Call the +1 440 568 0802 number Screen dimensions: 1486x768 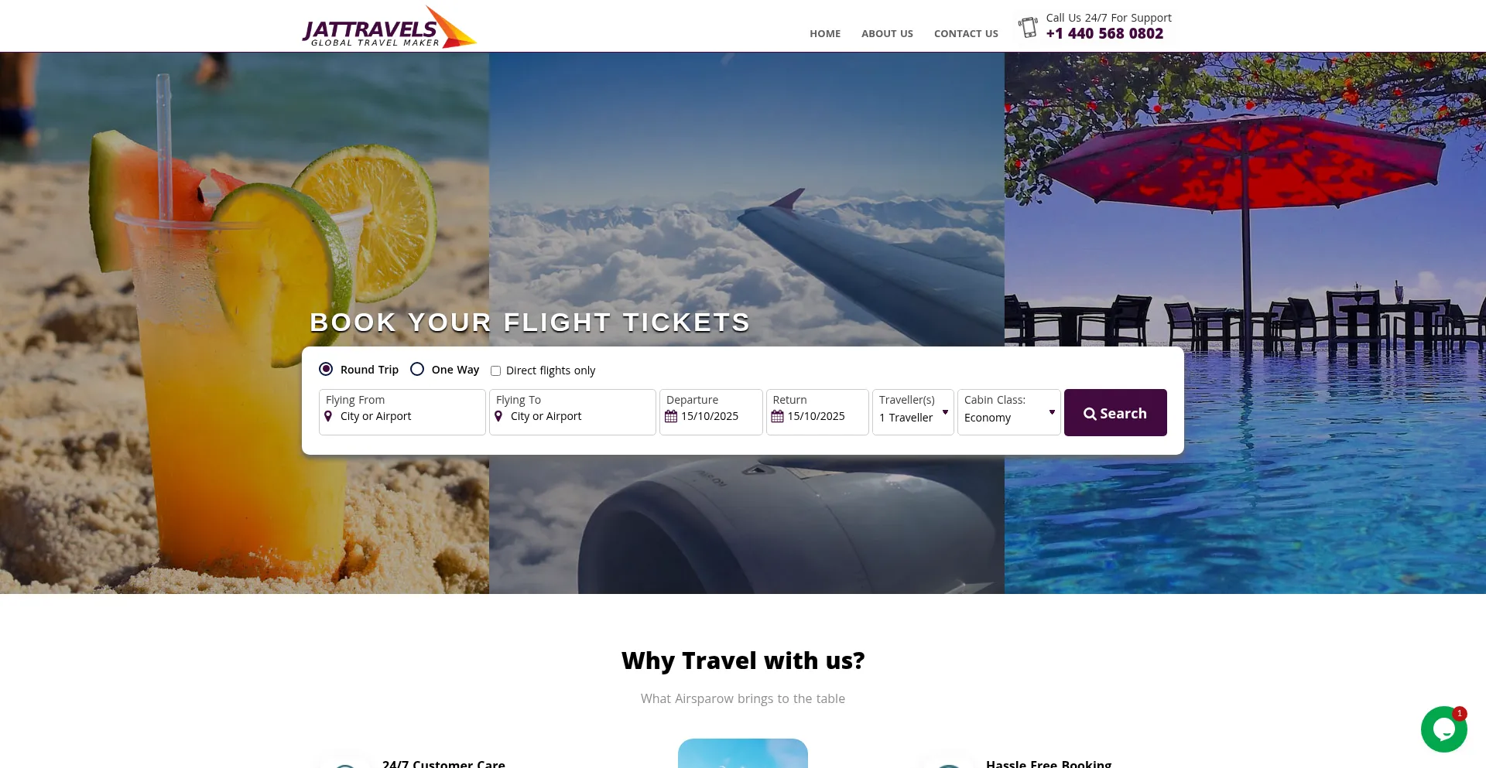[1104, 33]
